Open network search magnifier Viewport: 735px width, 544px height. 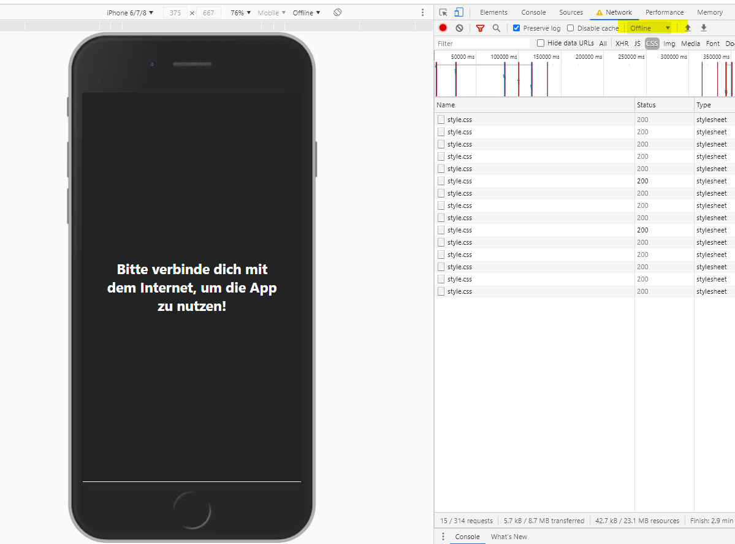pos(497,28)
